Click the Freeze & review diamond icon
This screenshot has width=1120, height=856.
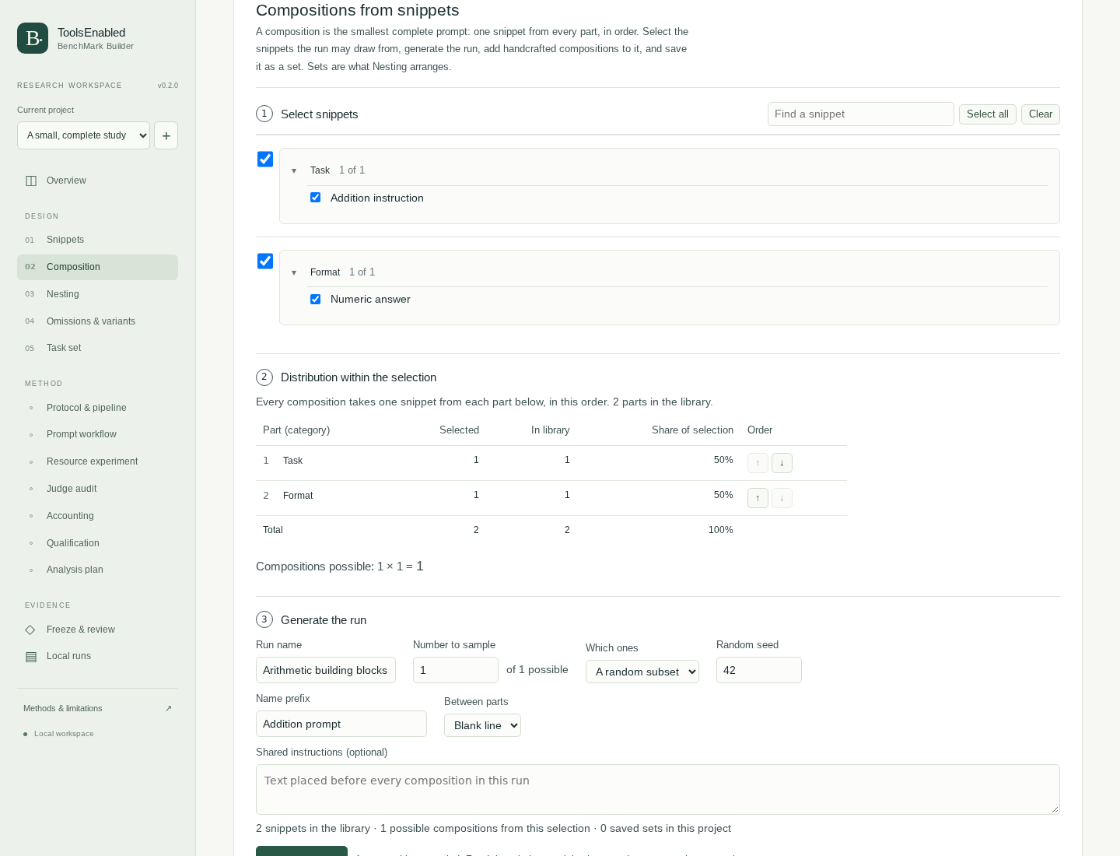click(30, 630)
